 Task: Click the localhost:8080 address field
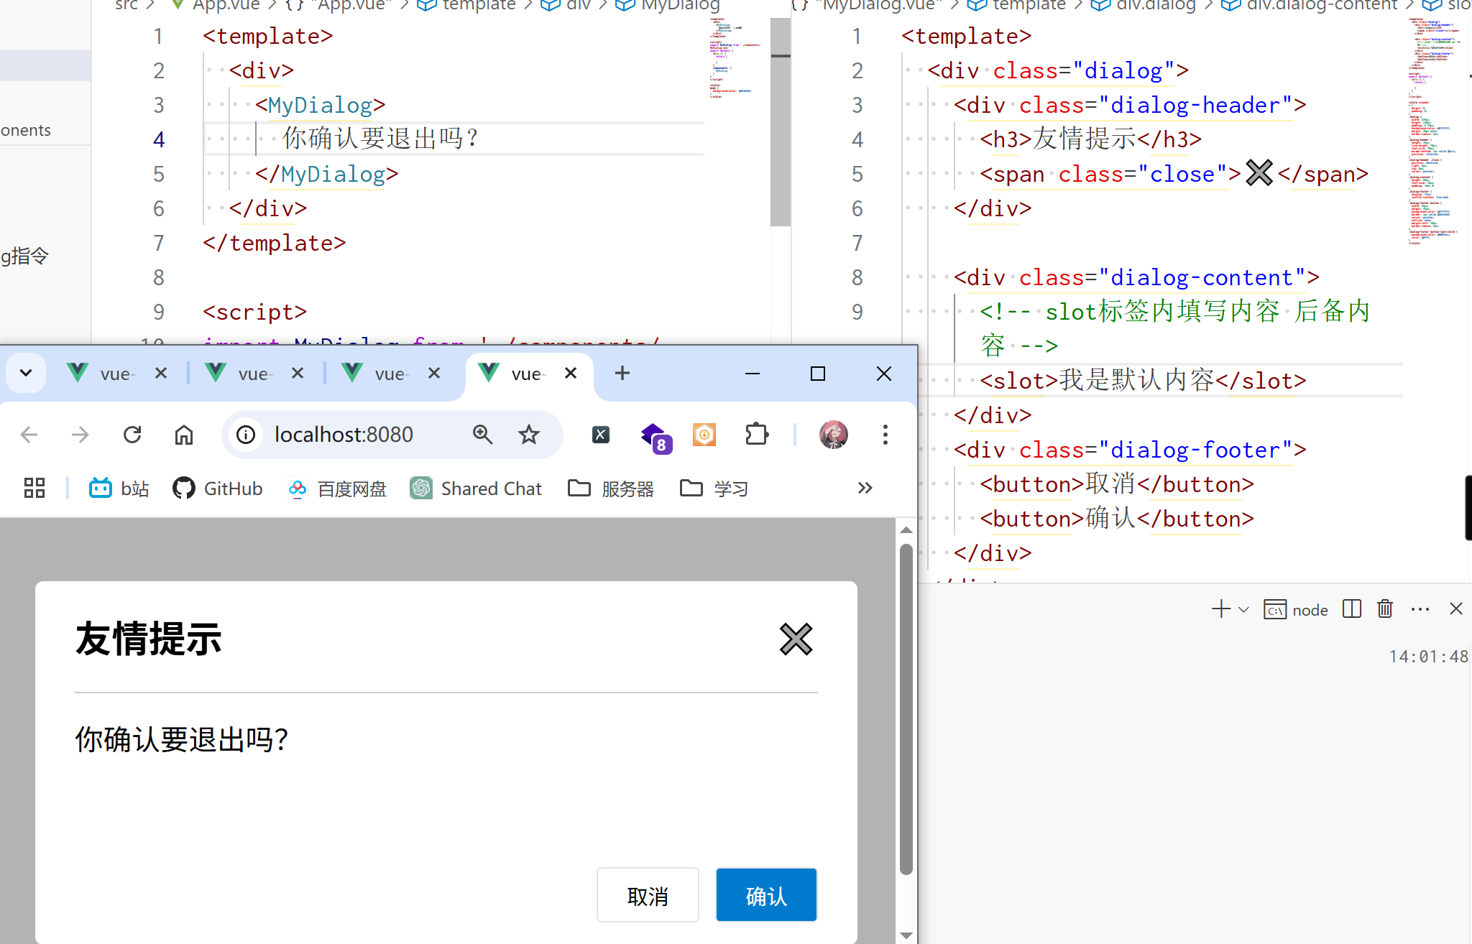(x=344, y=435)
